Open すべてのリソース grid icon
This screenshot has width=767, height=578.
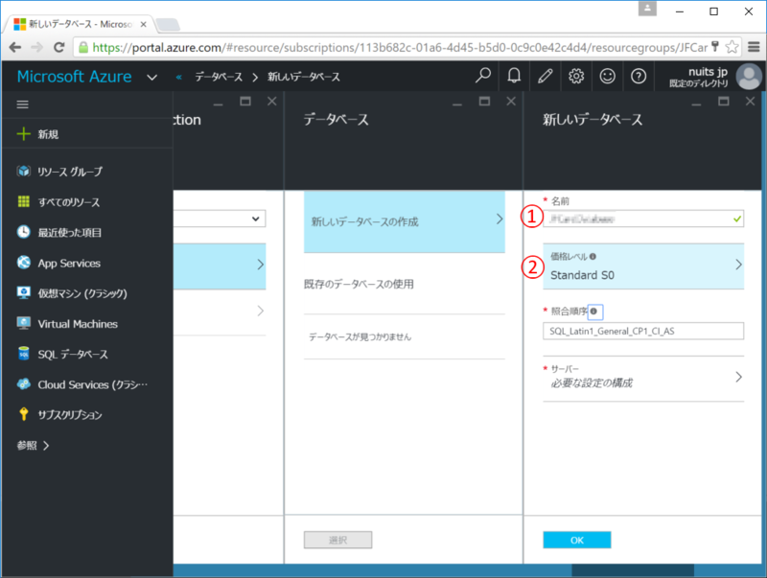[x=23, y=201]
